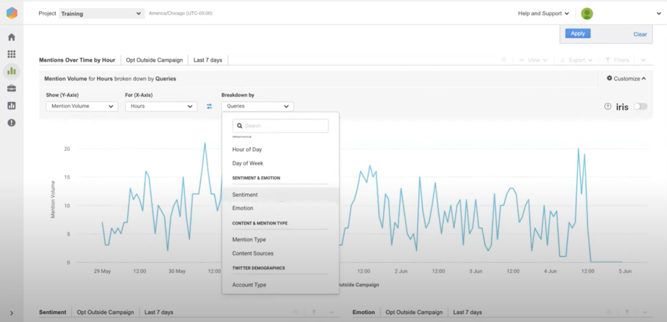Open the Help and Support menu
Viewport: 667px width, 322px height.
click(x=540, y=13)
